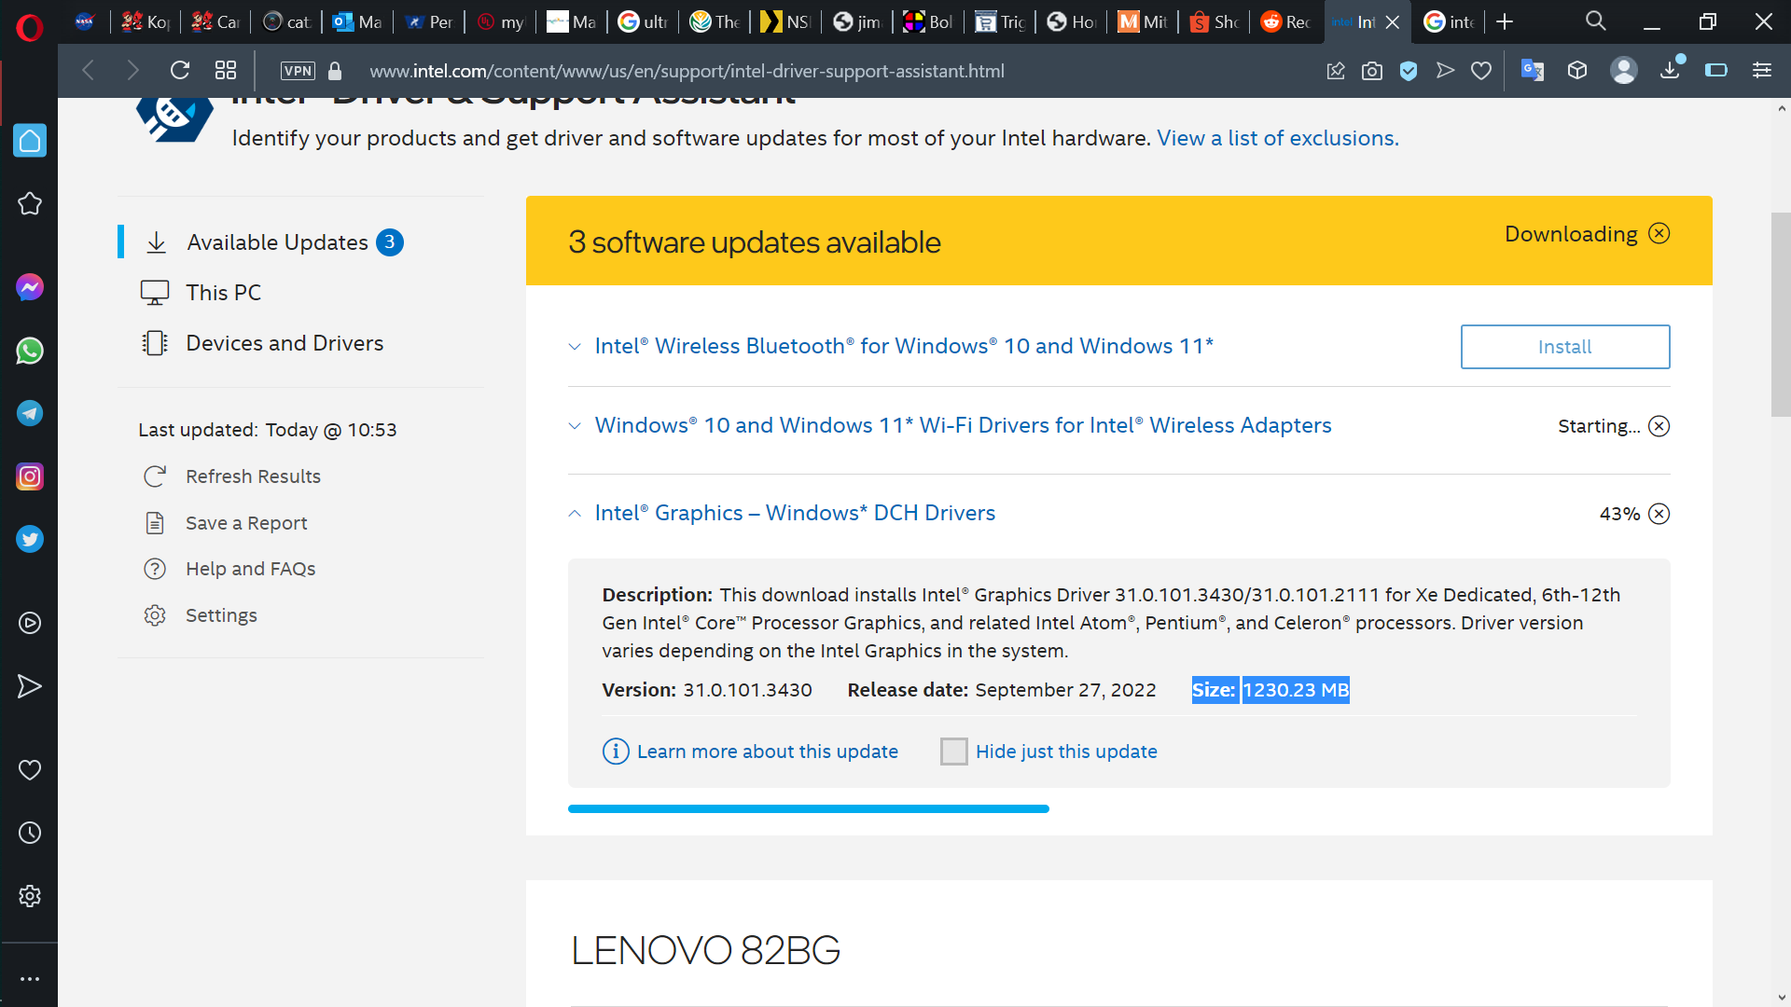Open Messenger in Opera sidebar
The image size is (1791, 1007).
pyautogui.click(x=30, y=287)
